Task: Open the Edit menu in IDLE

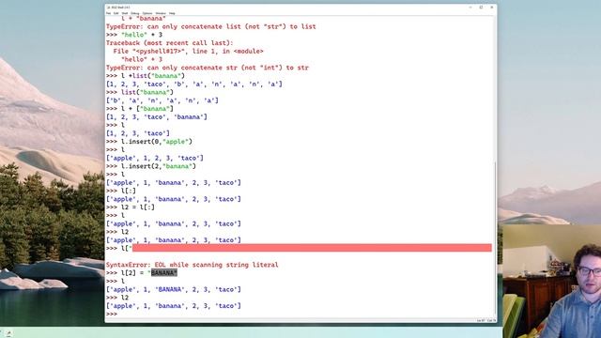Action: click(116, 13)
